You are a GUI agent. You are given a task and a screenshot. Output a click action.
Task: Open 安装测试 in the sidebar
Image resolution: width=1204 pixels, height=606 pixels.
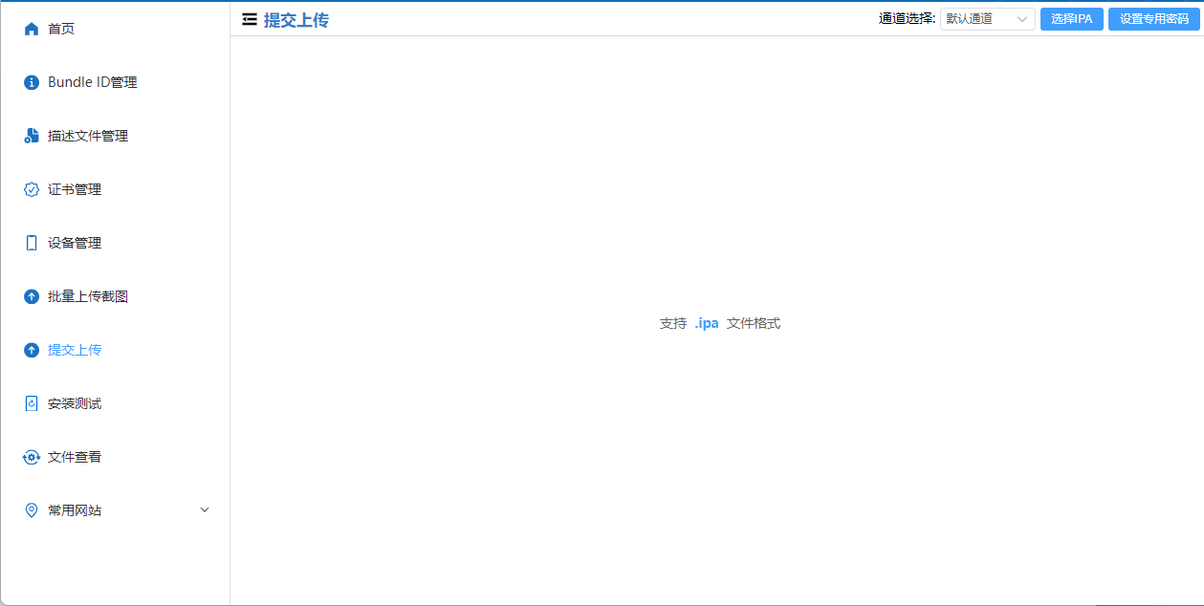pos(115,403)
